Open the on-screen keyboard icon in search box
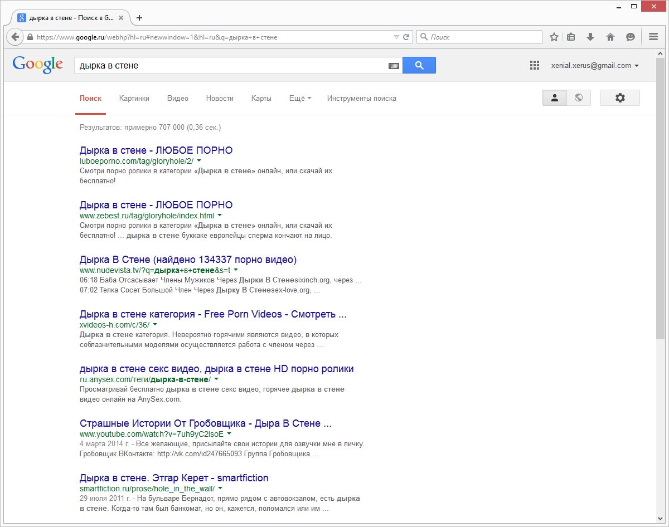669x527 pixels. tap(394, 66)
